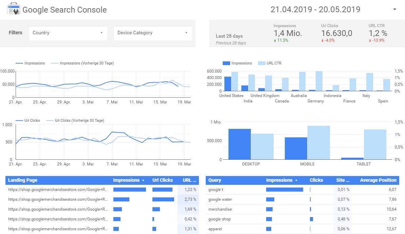Screen dimensions: 405x234
Task: Click the Impressions scorecard value 1,4 Mio.
Action: pyautogui.click(x=288, y=33)
